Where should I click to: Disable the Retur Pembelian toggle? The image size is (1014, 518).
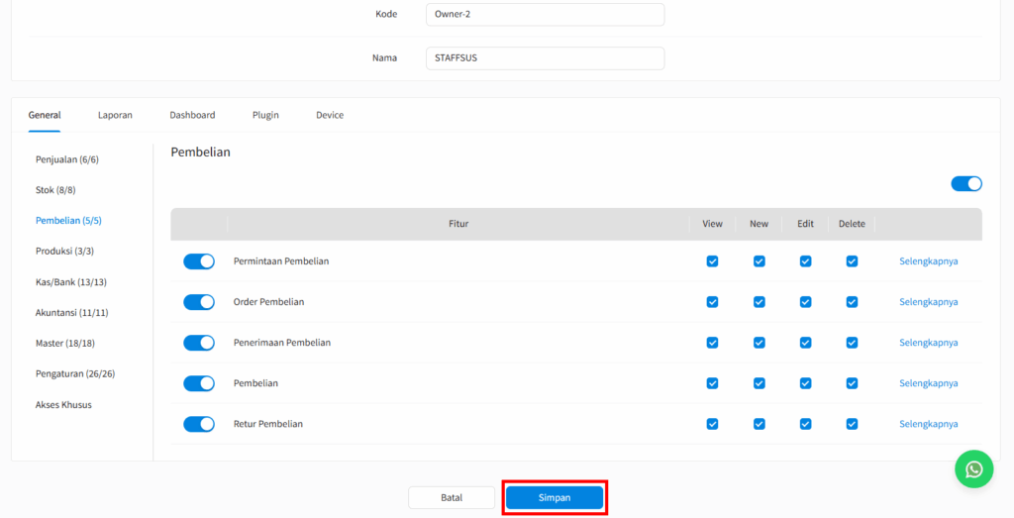[199, 424]
